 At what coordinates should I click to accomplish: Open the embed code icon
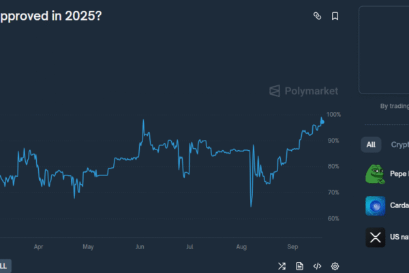coord(317,266)
